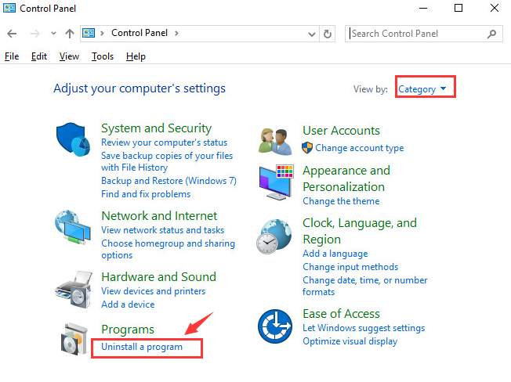
Task: Click the Programs disc box icon
Action: [x=74, y=340]
